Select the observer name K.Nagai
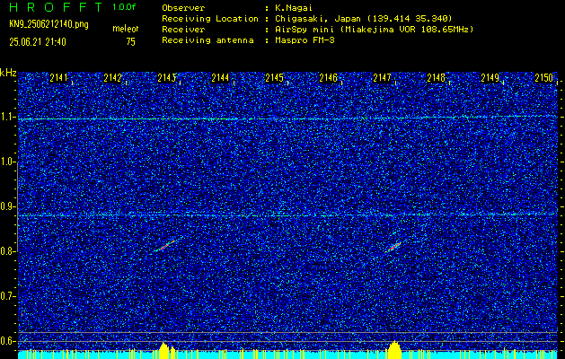The width and height of the screenshot is (565, 359). pyautogui.click(x=293, y=7)
